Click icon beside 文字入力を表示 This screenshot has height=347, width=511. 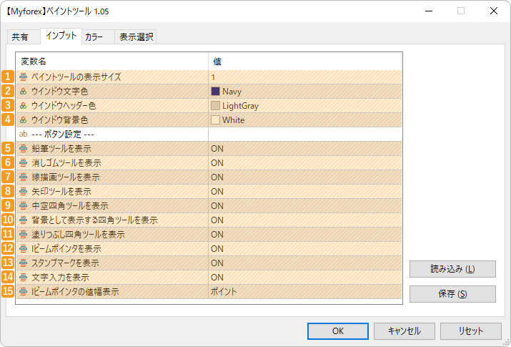pyautogui.click(x=23, y=278)
